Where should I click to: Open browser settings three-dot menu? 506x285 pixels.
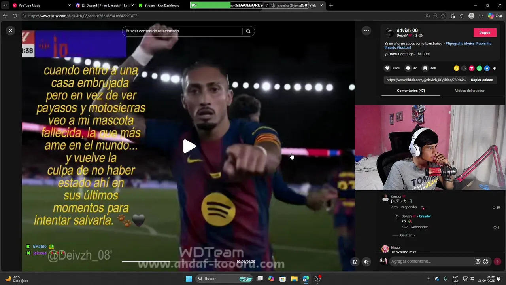pyautogui.click(x=481, y=16)
